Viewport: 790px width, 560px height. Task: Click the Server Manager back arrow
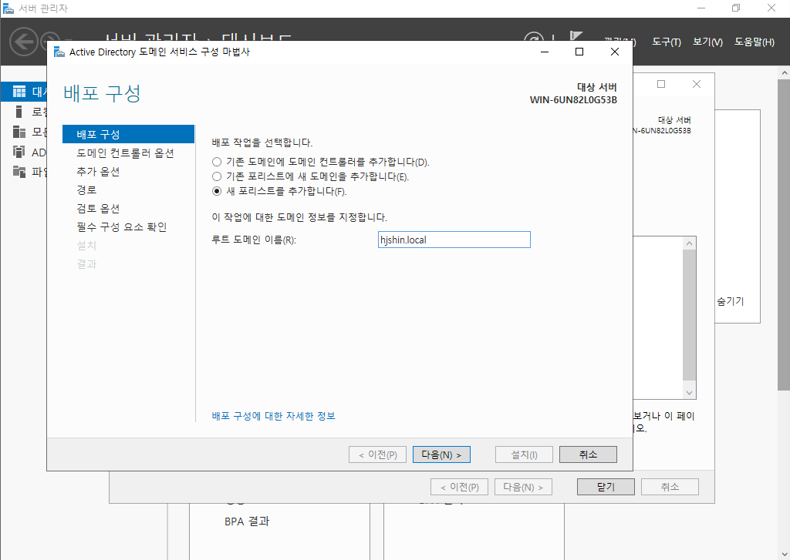click(24, 42)
